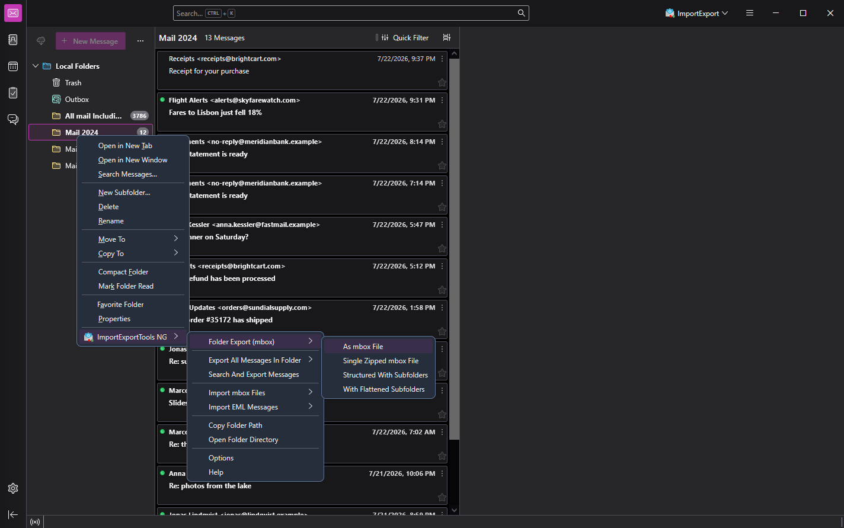Viewport: 844px width, 528px height.
Task: Open the application hamburger menu
Action: pos(750,13)
